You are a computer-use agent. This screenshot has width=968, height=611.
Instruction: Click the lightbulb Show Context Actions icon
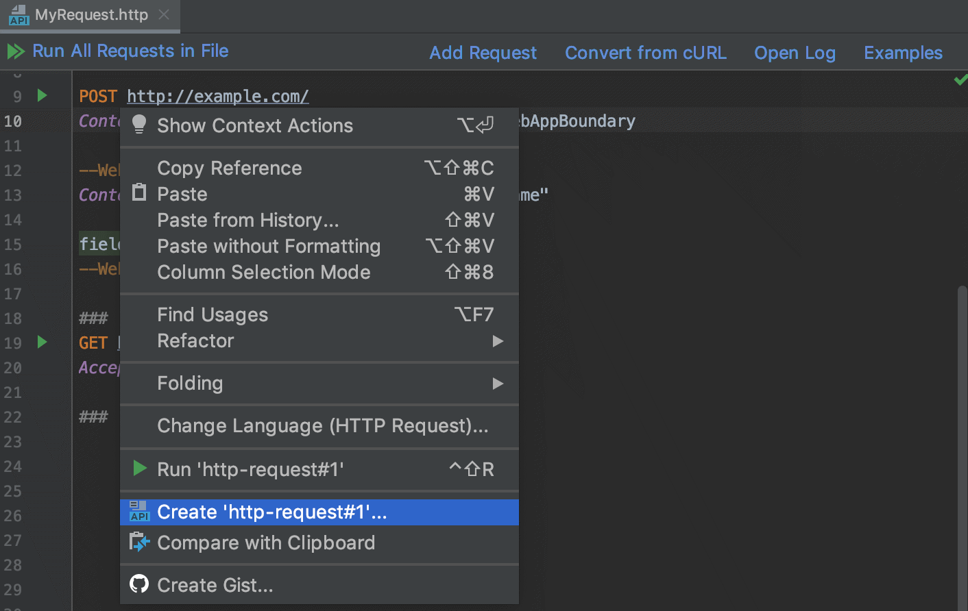[139, 125]
